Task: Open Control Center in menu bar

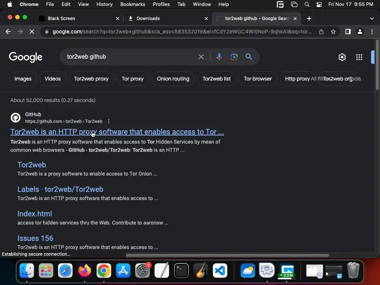Action: coord(319,4)
